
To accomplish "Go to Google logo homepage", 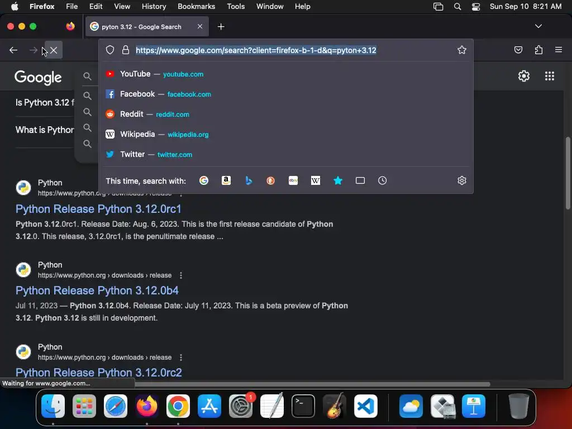I will pos(38,77).
